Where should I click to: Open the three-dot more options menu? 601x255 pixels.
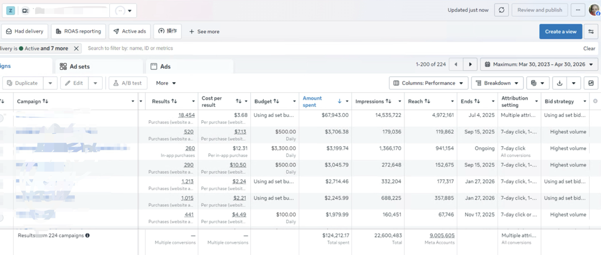[578, 10]
